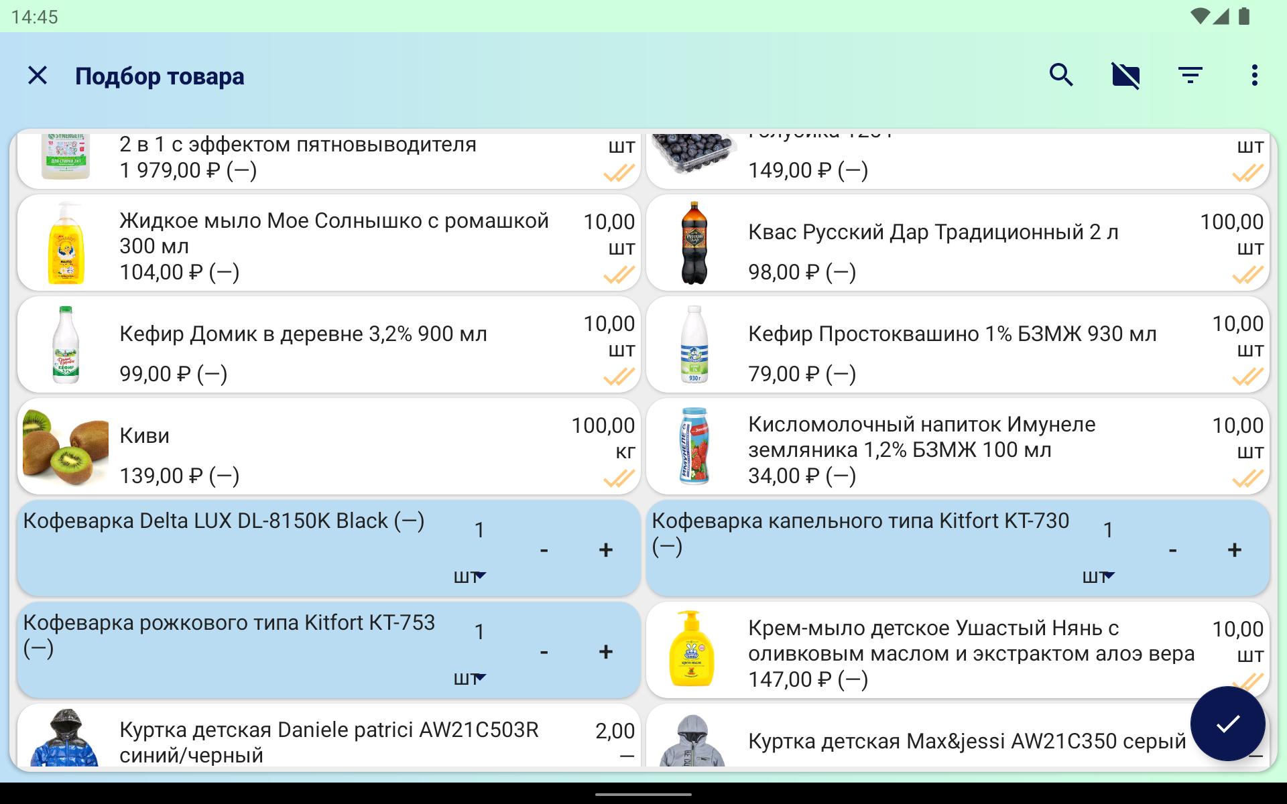
Task: Tap double checkmark on Жидкое мыло item
Action: coord(618,275)
